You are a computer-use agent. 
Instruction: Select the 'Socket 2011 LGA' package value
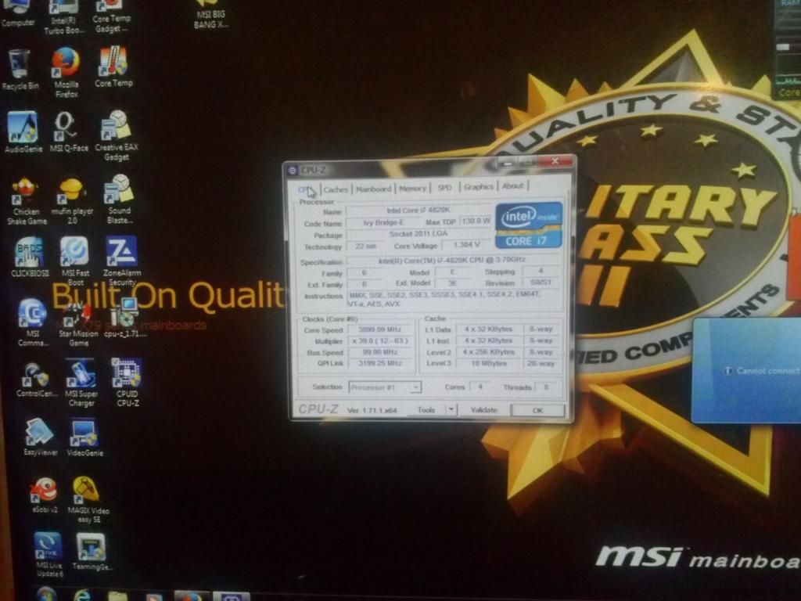418,234
